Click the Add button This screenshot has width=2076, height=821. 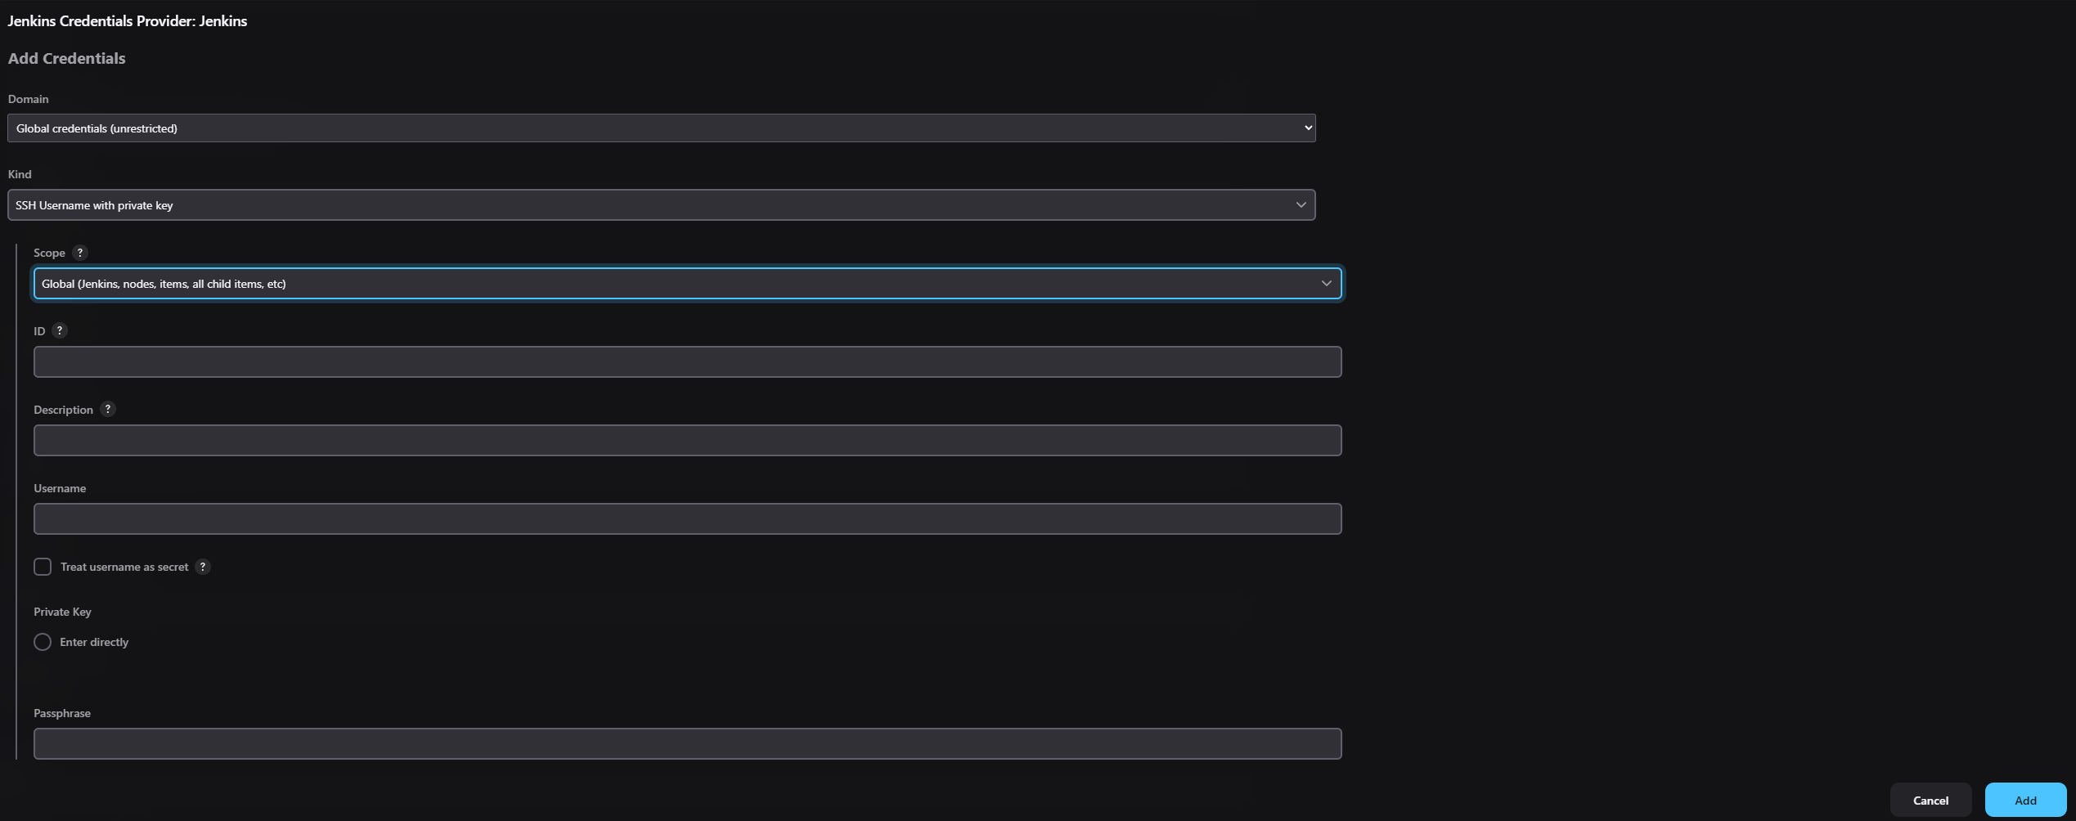tap(2024, 801)
